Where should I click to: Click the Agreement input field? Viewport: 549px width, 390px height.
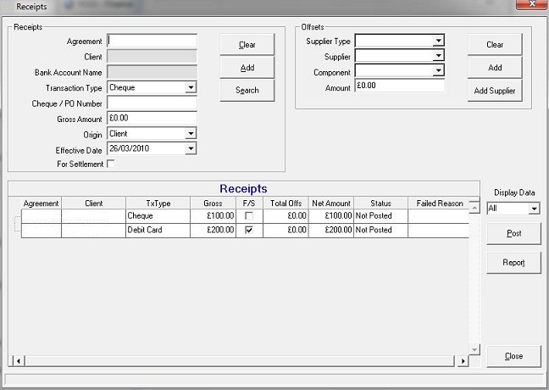pyautogui.click(x=152, y=41)
